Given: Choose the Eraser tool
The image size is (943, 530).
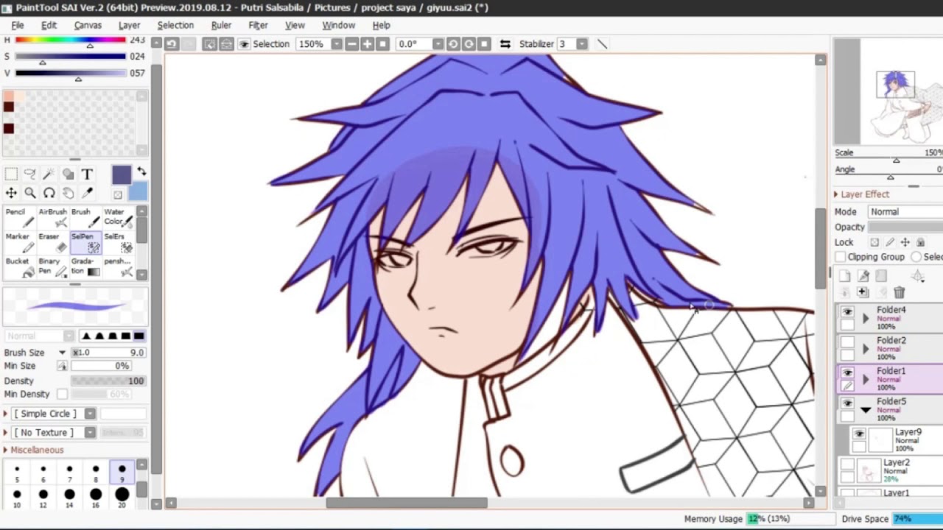Looking at the screenshot, I should [x=52, y=242].
